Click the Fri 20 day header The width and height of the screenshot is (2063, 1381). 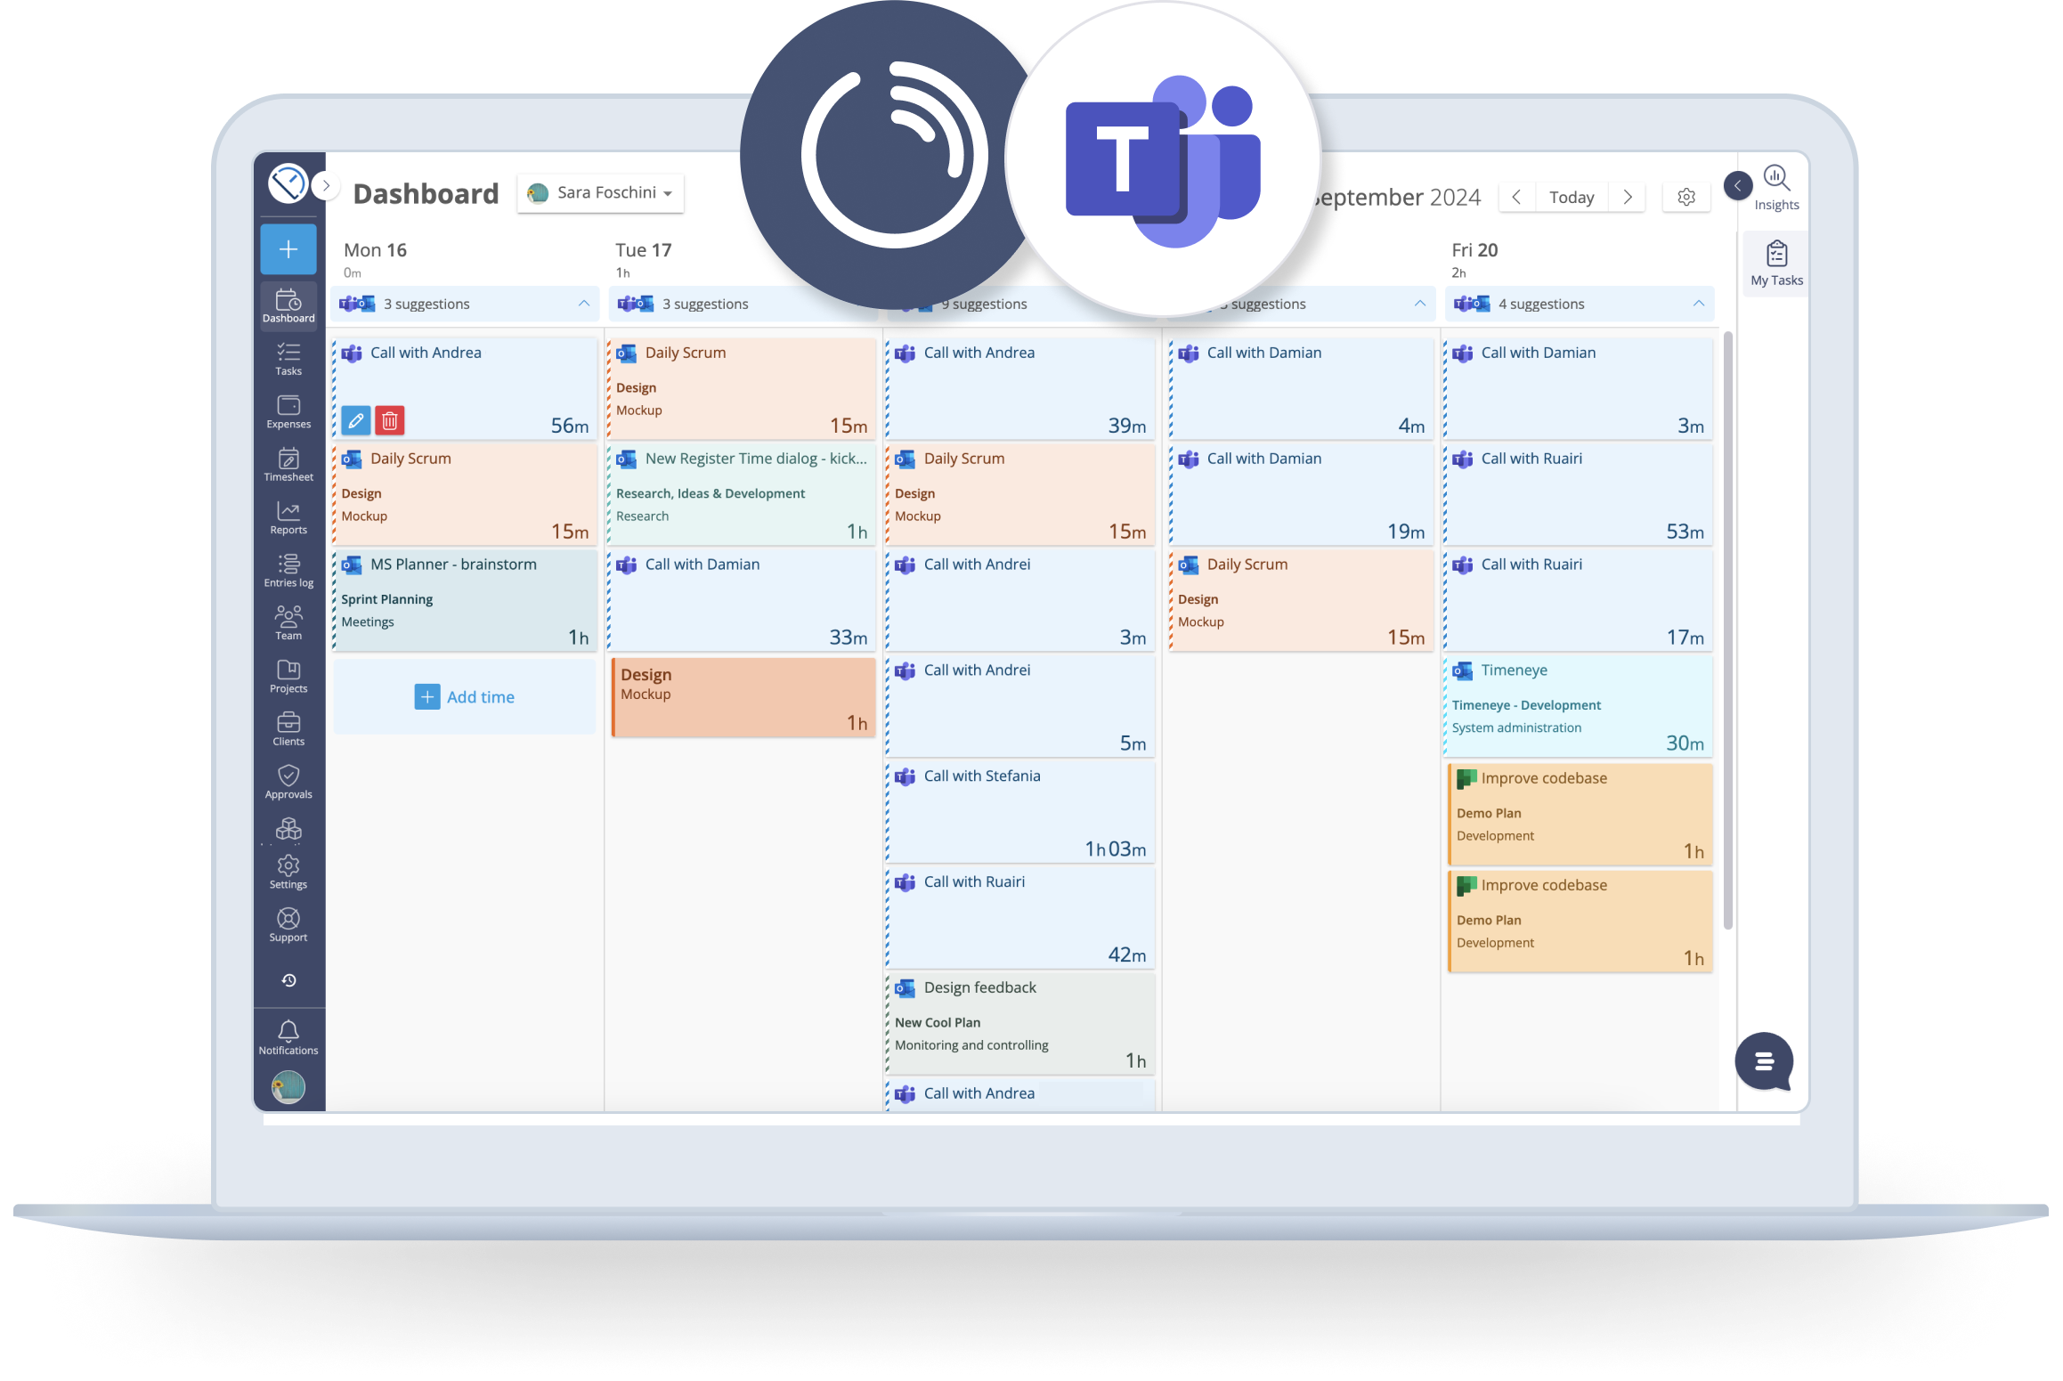(x=1474, y=250)
